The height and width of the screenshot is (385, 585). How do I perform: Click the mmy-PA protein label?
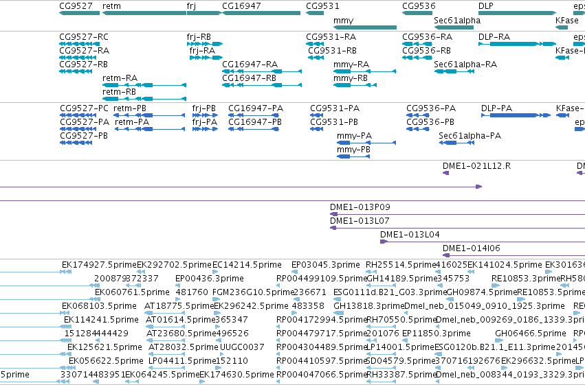tap(355, 137)
